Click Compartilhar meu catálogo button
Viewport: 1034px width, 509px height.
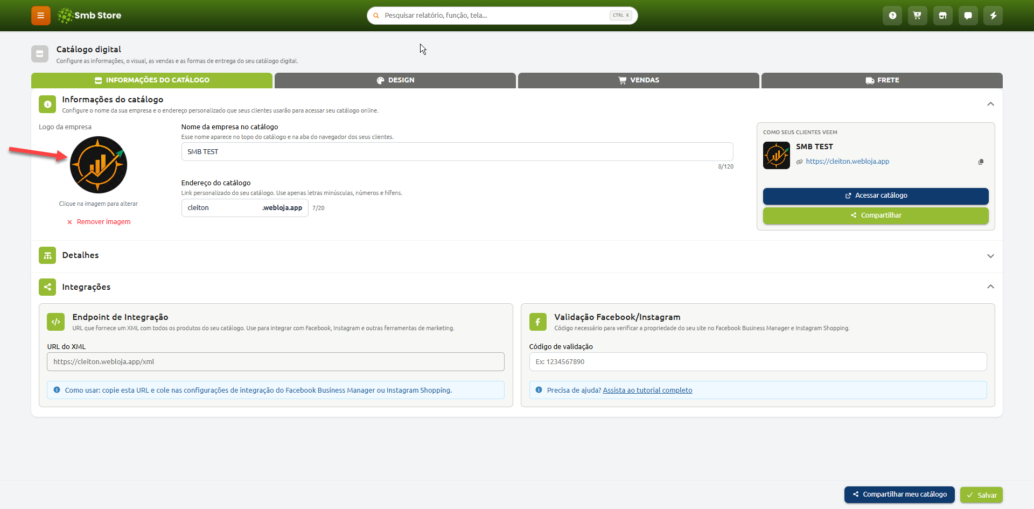coord(899,494)
